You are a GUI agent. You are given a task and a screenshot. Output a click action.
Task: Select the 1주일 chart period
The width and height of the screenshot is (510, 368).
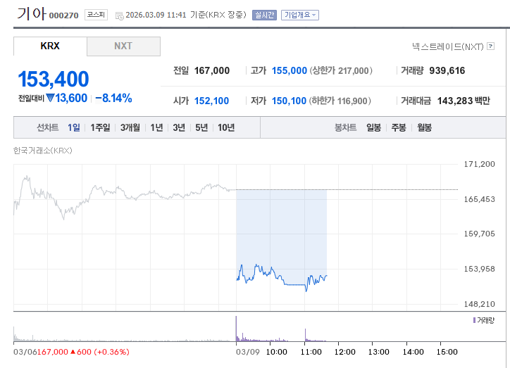tap(101, 127)
